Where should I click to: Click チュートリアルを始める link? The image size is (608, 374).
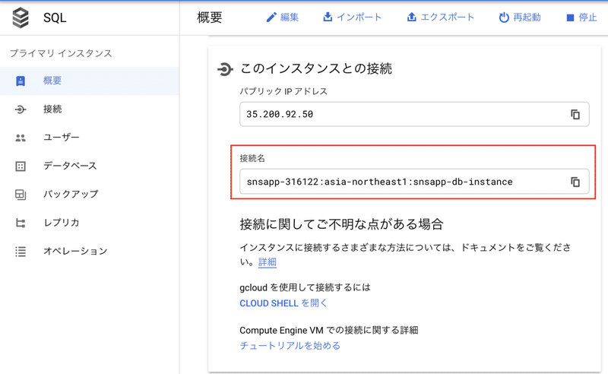click(x=290, y=346)
